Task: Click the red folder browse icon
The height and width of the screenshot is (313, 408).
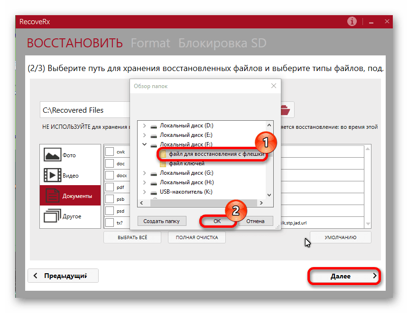Action: click(286, 110)
